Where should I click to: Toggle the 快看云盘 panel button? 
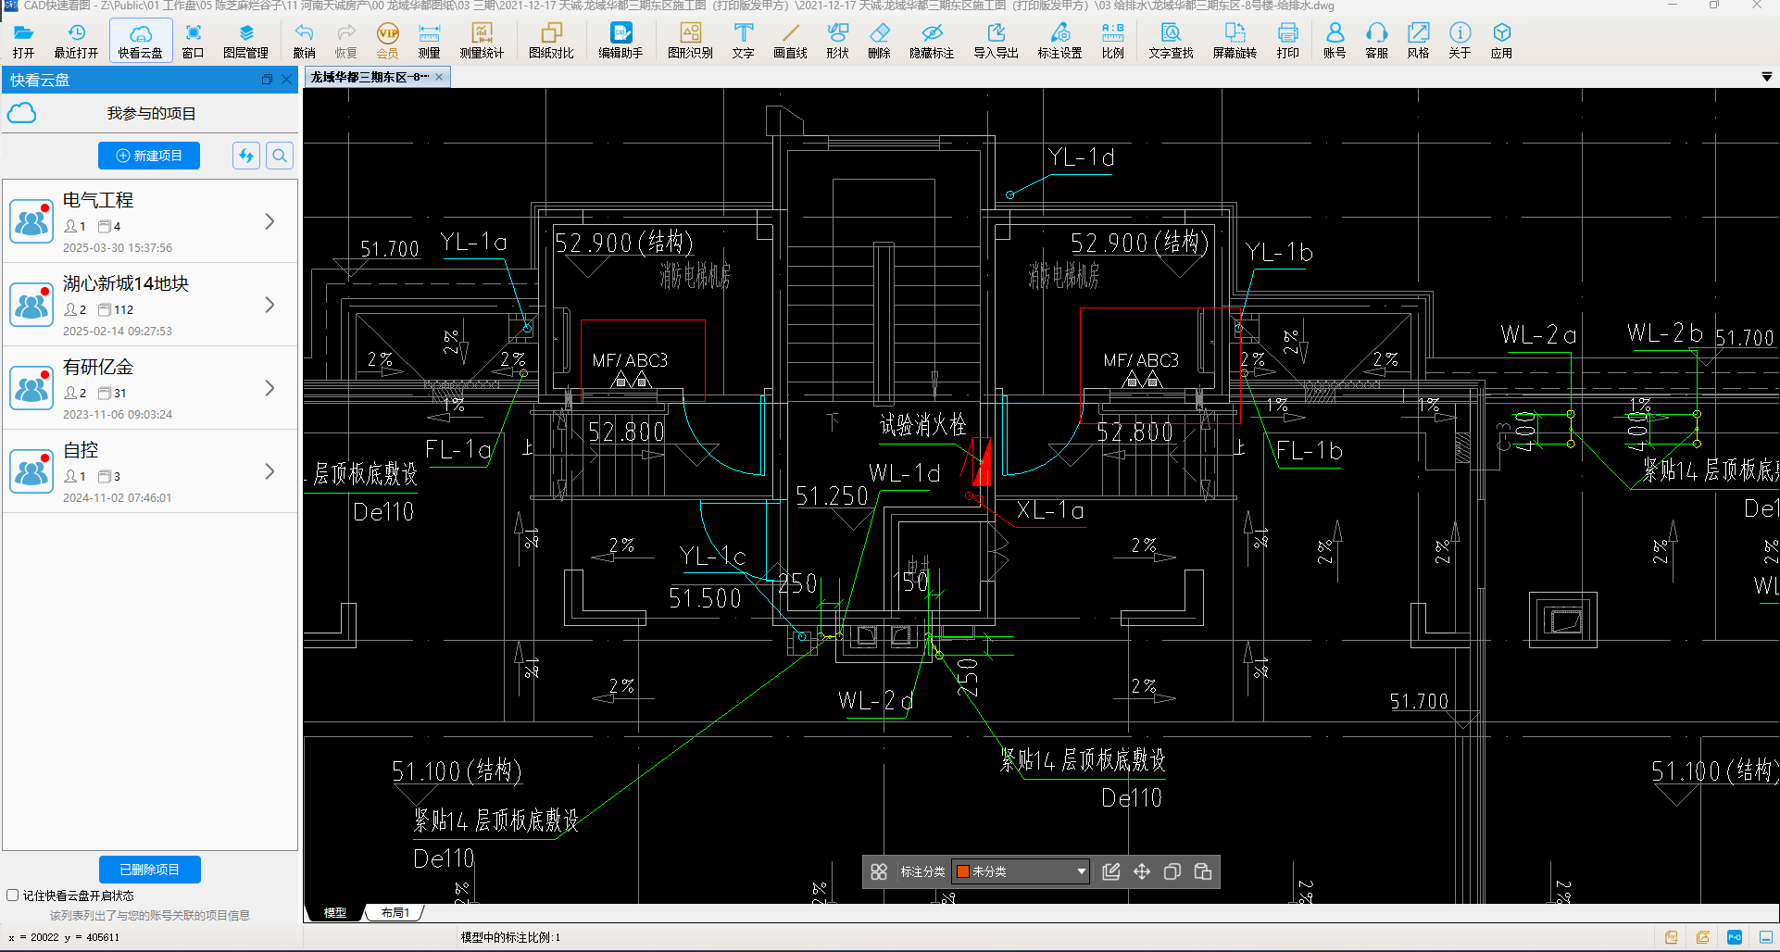141,41
